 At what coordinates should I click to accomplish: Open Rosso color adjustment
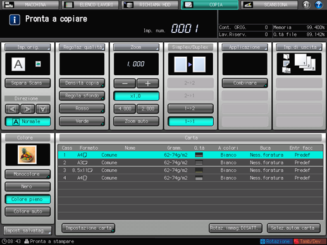tap(82, 109)
